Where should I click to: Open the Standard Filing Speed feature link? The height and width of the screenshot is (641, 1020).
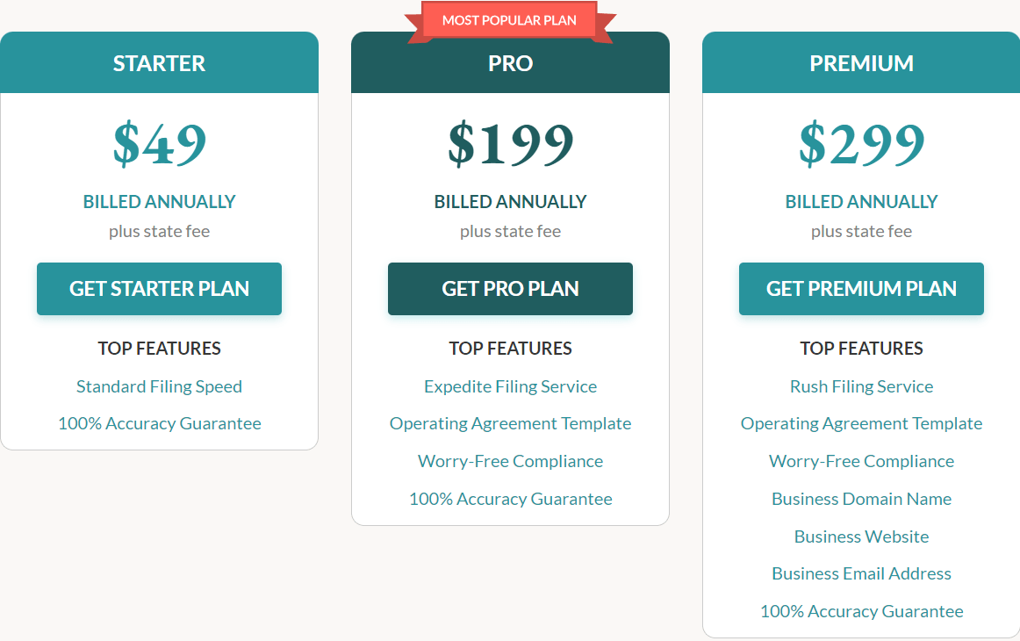tap(159, 385)
